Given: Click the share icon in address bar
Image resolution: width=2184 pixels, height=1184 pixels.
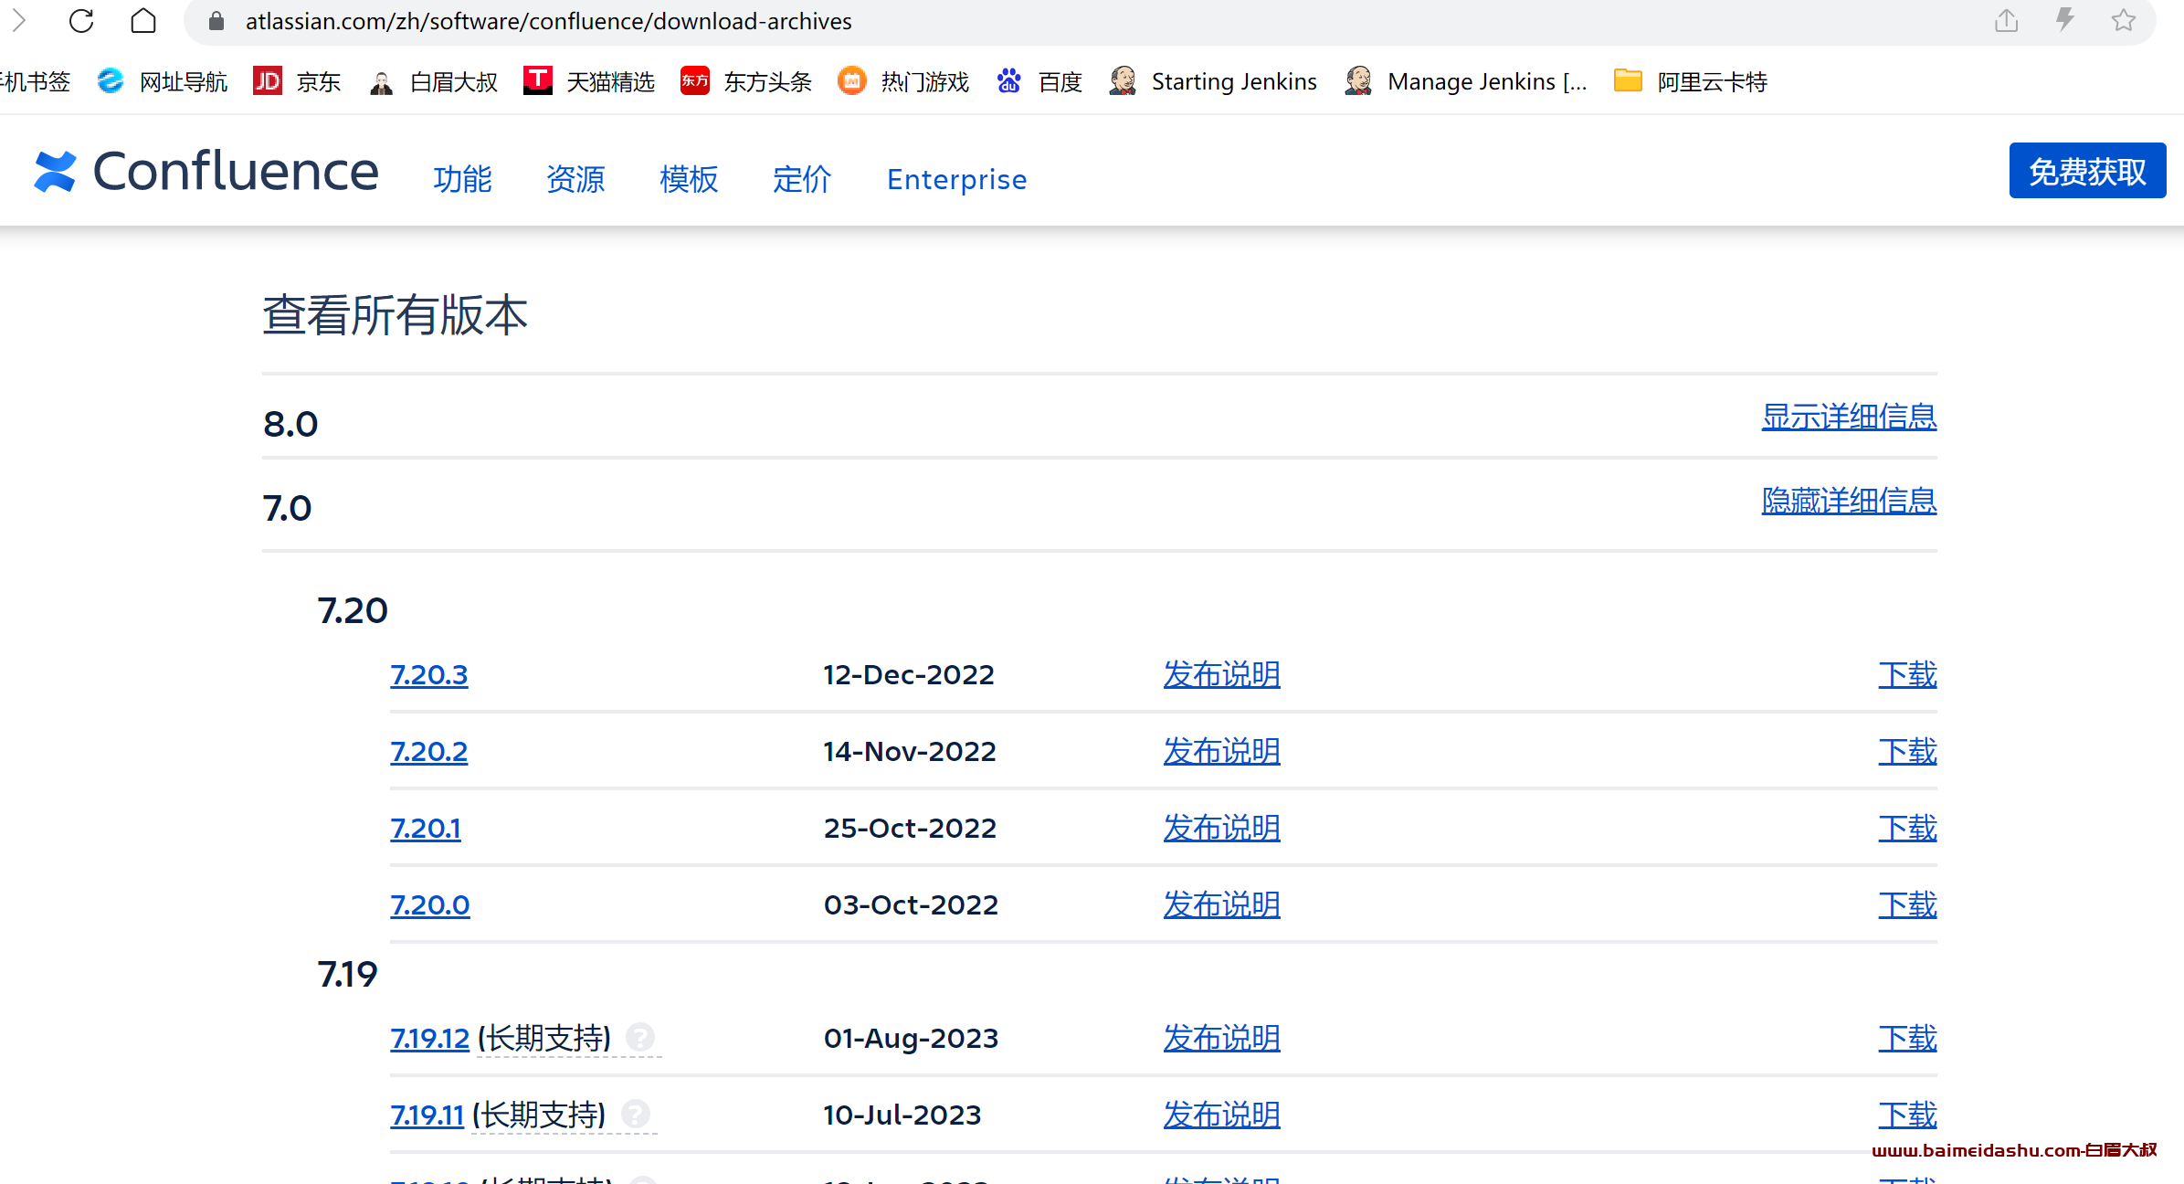Looking at the screenshot, I should tap(2006, 20).
